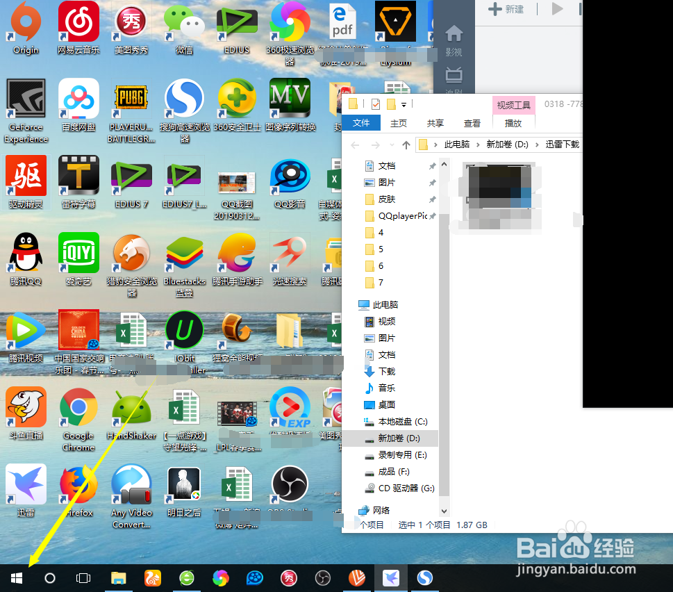The width and height of the screenshot is (673, 592).
Task: Switch to the 查看 ribbon tab
Action: click(472, 123)
